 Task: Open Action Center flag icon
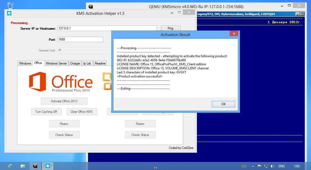(x=259, y=166)
